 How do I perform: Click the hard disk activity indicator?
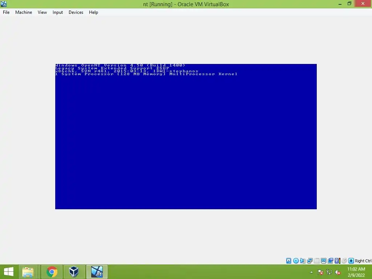[x=288, y=261]
